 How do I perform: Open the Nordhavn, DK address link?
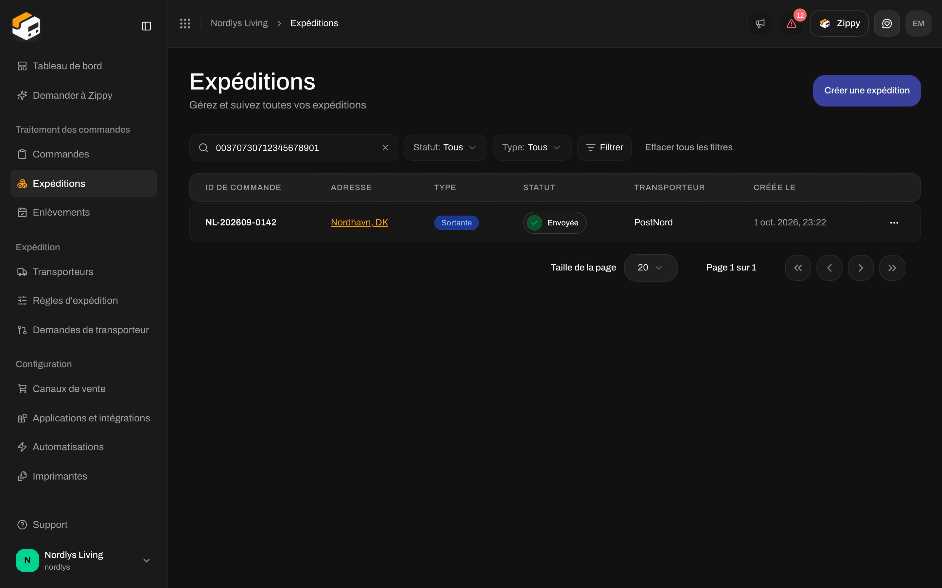click(x=359, y=222)
